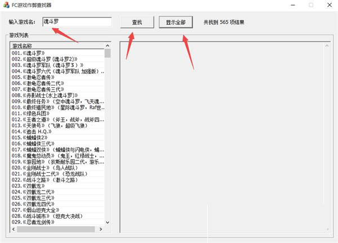
Task: Select list item 018 魔鬼总动员
Action: pos(57,155)
